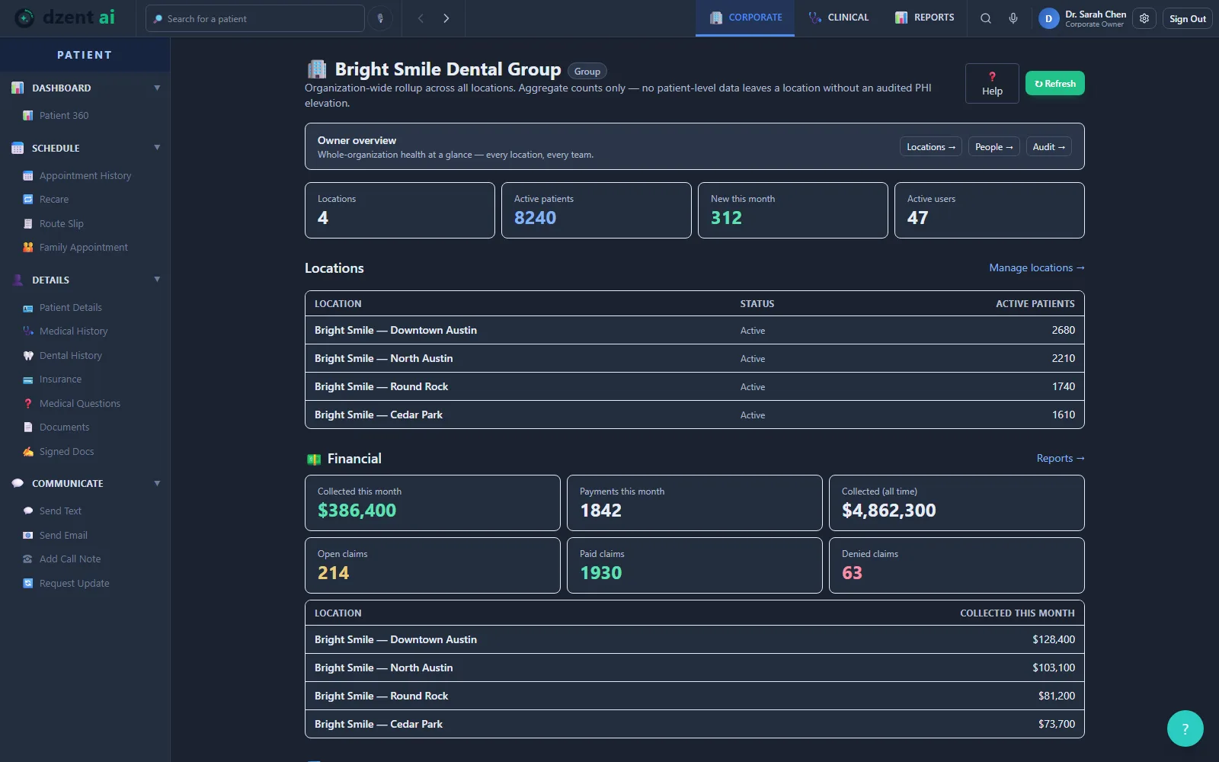1219x762 pixels.
Task: Select Round Rock row in Locations table
Action: coord(695,386)
